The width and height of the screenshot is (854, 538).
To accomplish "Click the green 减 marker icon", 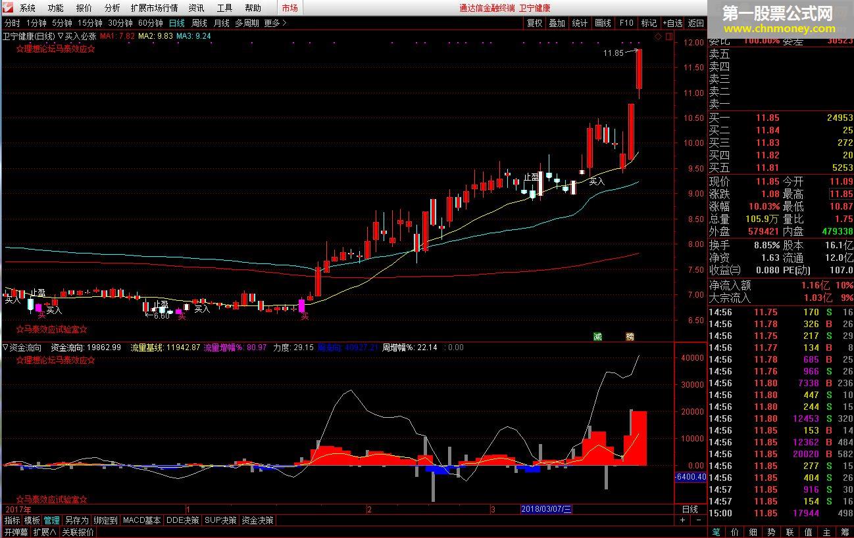I will 597,336.
